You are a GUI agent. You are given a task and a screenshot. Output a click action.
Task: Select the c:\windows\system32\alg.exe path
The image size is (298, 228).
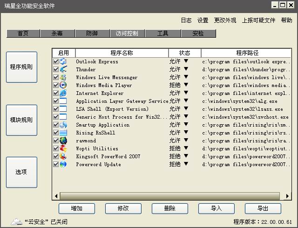click(240, 101)
